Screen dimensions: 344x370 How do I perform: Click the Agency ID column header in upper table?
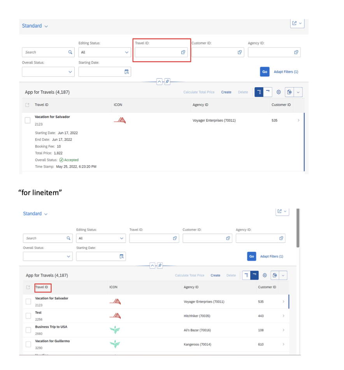[200, 105]
